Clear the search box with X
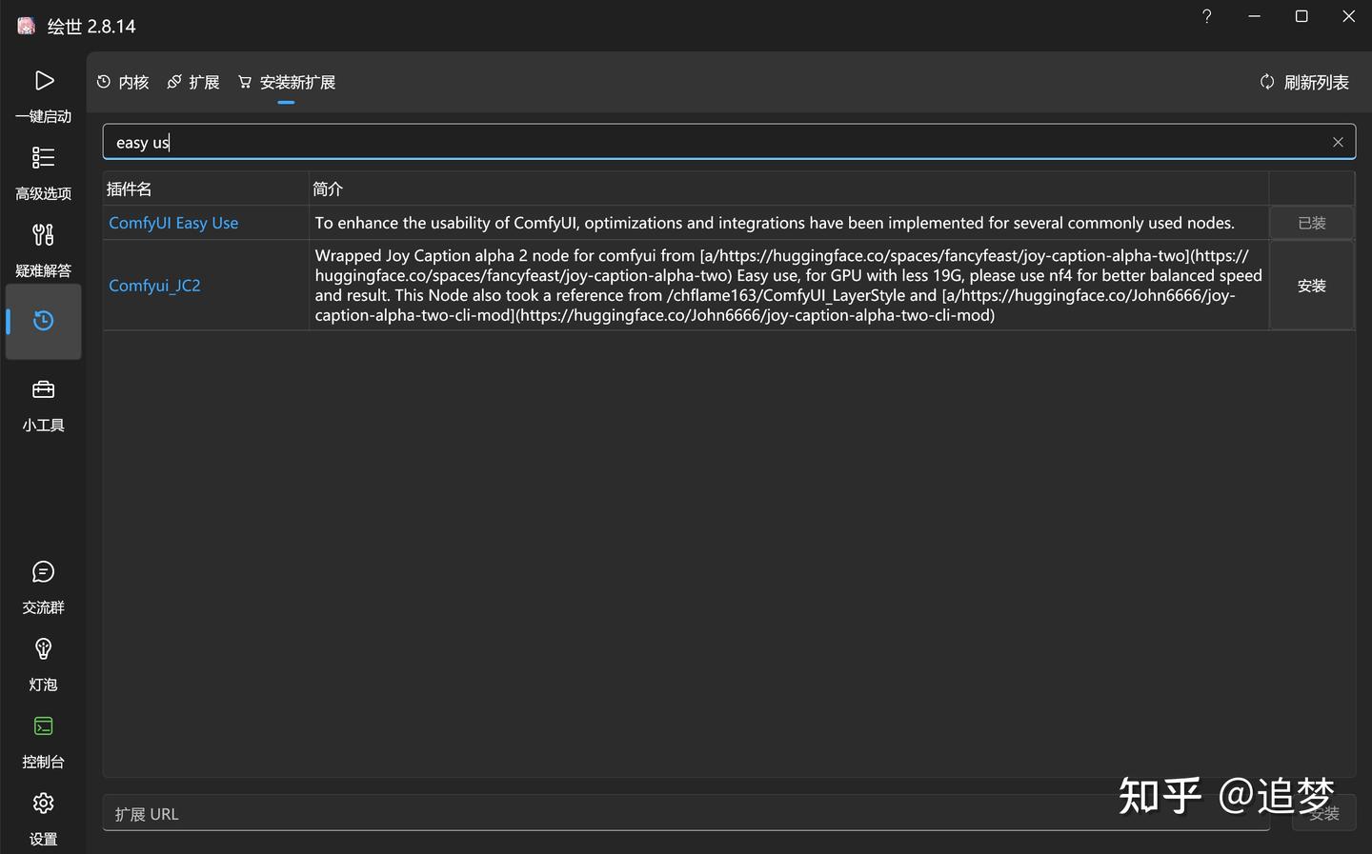Image resolution: width=1372 pixels, height=854 pixels. tap(1338, 142)
